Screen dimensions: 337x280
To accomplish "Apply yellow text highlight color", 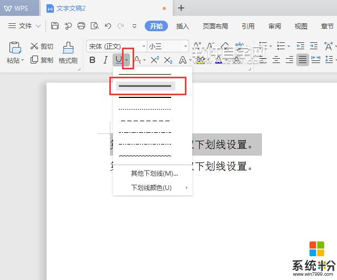I will click(200, 60).
